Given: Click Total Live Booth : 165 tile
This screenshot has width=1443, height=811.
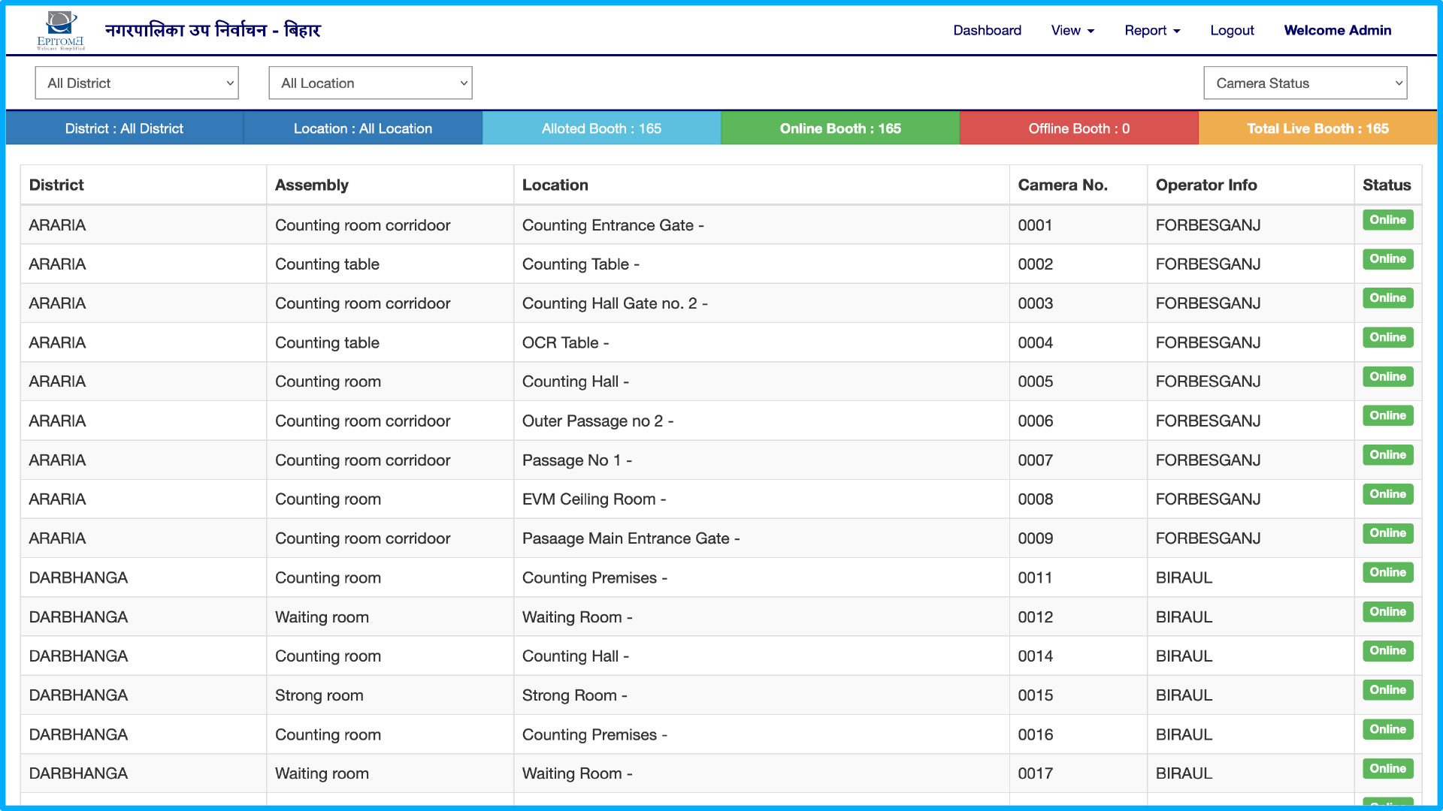Looking at the screenshot, I should (x=1317, y=128).
